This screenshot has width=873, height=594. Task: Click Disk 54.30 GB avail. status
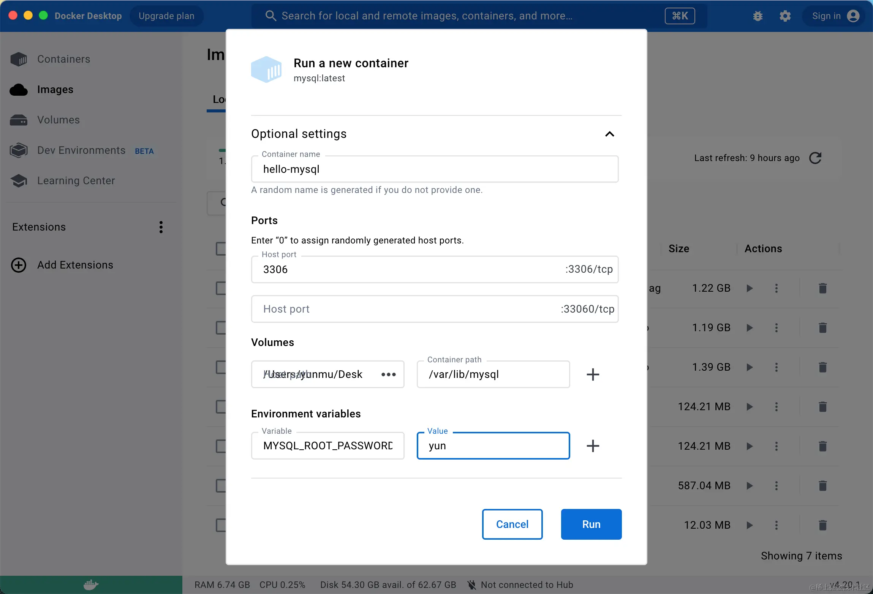[388, 585]
